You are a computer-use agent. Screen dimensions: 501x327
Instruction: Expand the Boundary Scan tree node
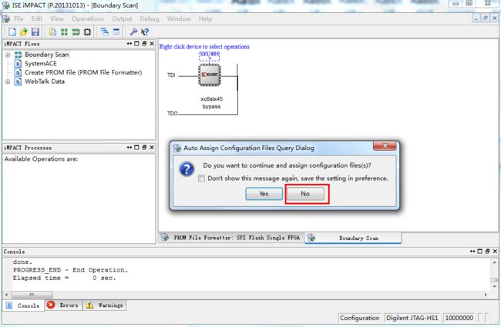point(8,55)
